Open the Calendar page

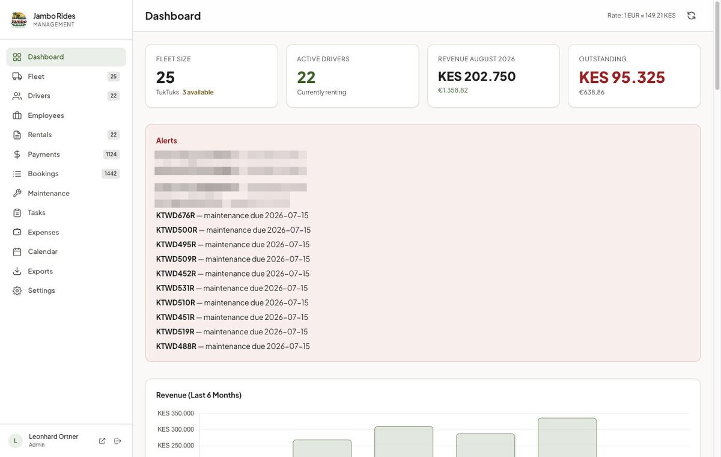pyautogui.click(x=66, y=251)
